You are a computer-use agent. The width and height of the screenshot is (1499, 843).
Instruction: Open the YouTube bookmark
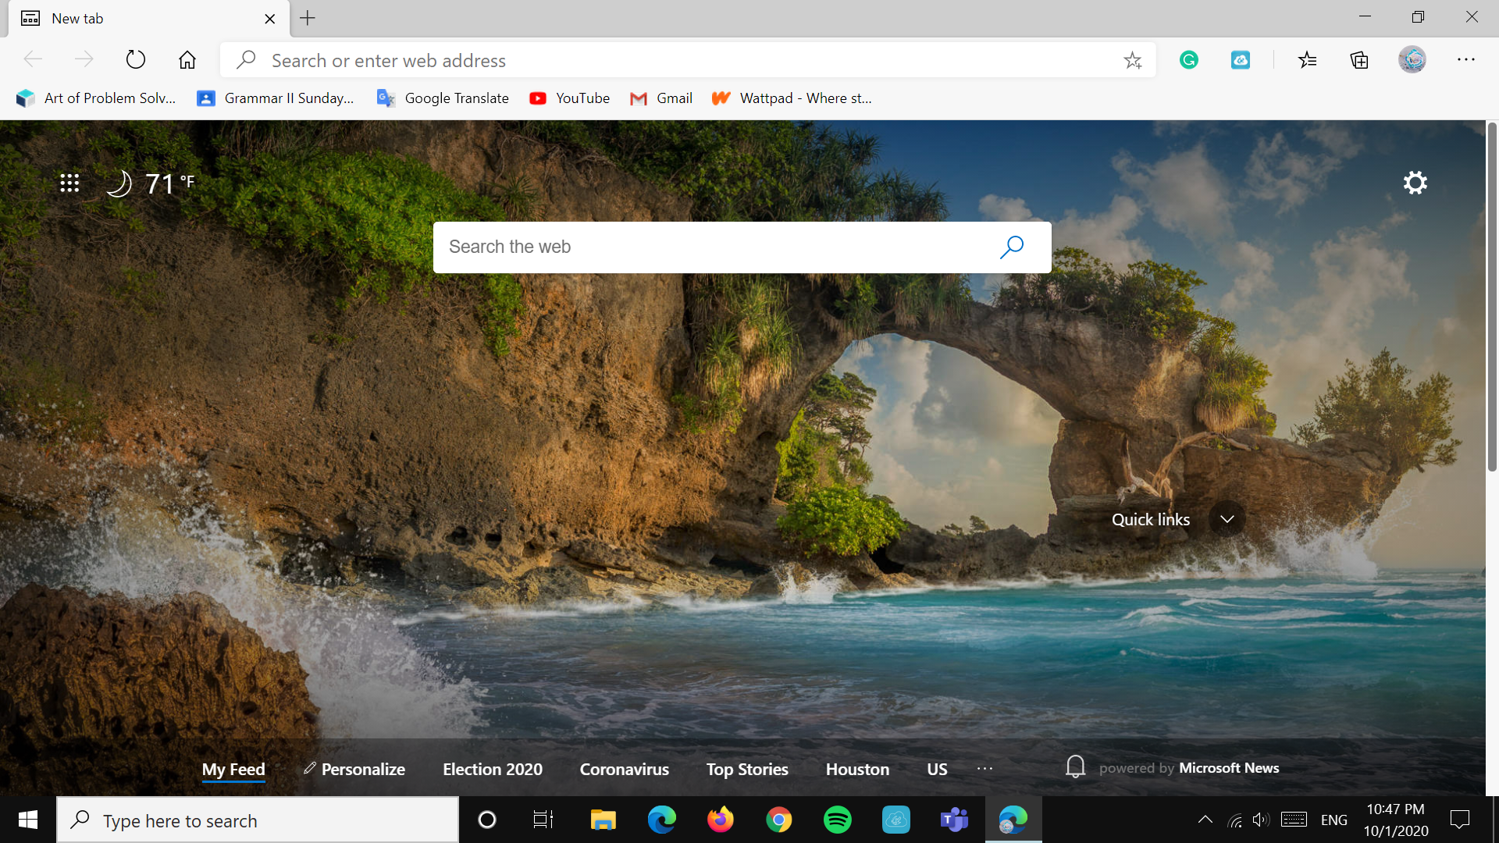(x=570, y=98)
